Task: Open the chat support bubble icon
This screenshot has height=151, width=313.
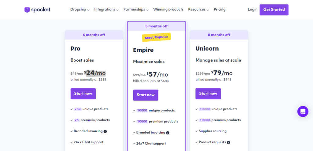Action: [303, 111]
